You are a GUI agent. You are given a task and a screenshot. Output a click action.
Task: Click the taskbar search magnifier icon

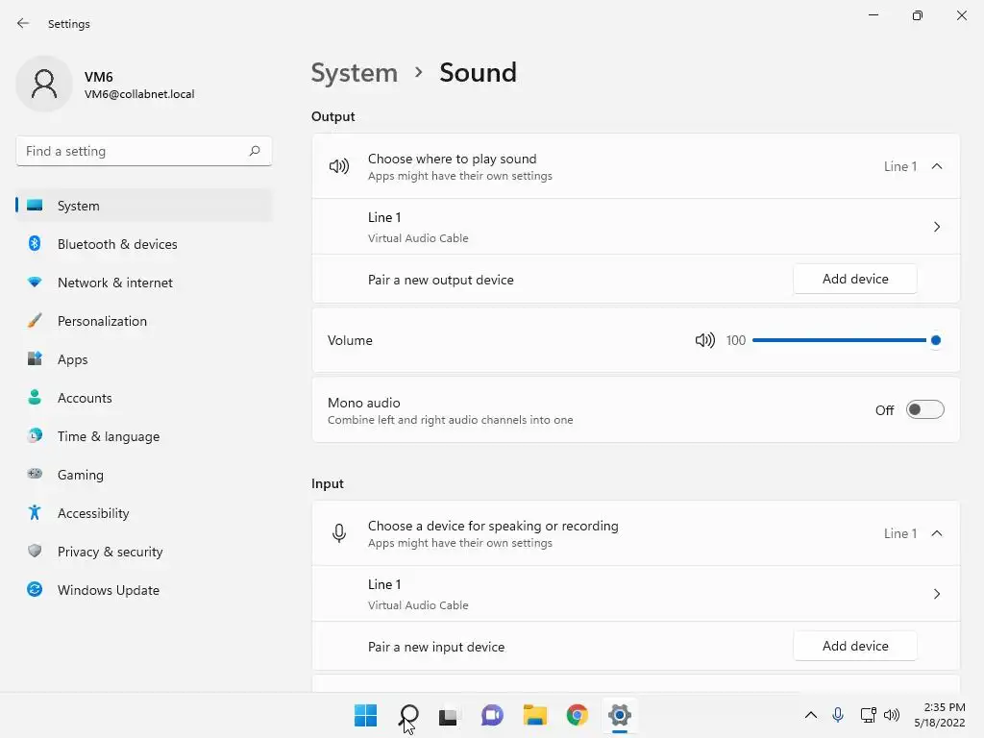408,715
